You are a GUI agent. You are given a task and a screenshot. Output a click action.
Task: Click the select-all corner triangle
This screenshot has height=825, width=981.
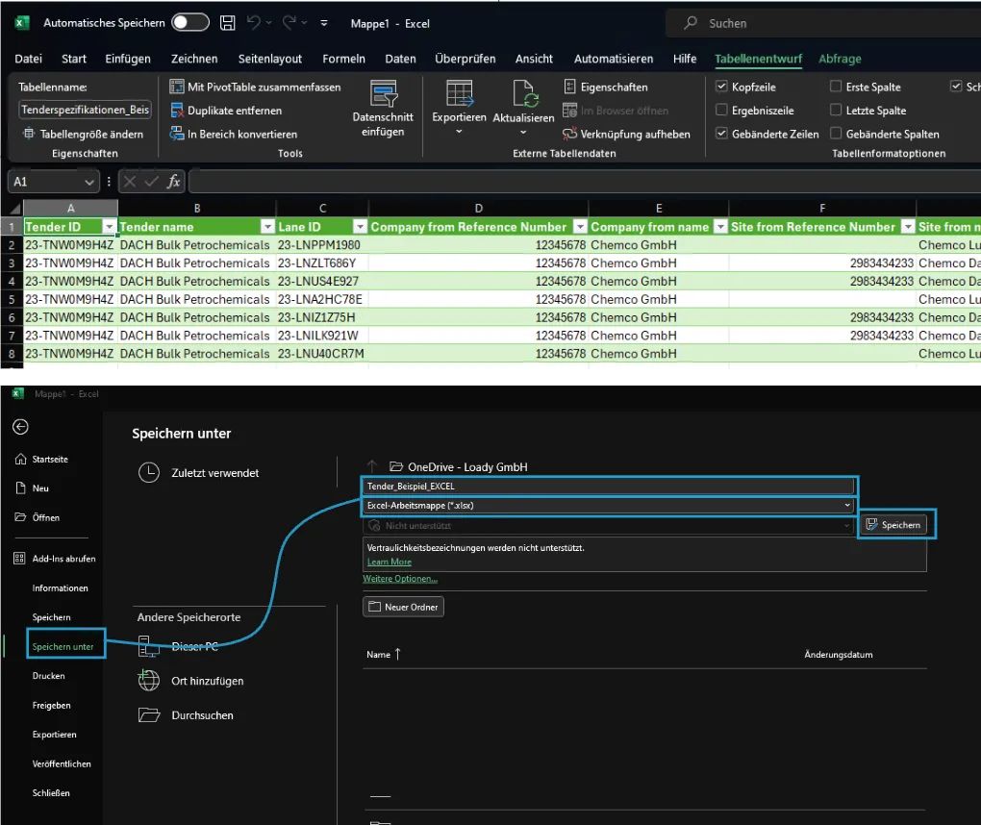pos(15,209)
